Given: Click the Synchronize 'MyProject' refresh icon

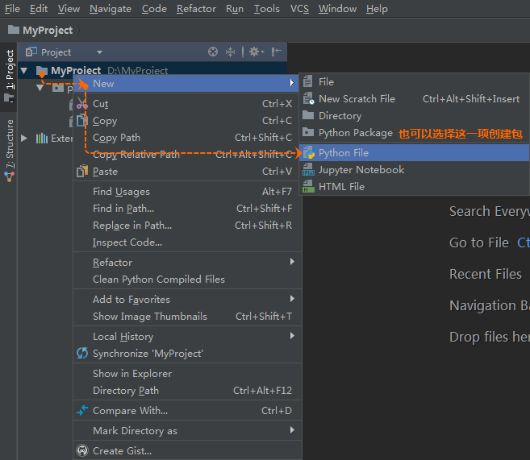Looking at the screenshot, I should tap(81, 354).
